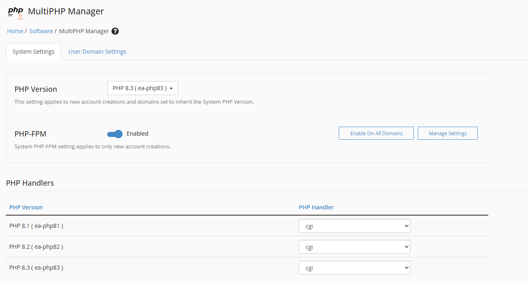Viewport: 528px width, 284px height.
Task: Sort by PHP Version column header
Action: pos(26,207)
